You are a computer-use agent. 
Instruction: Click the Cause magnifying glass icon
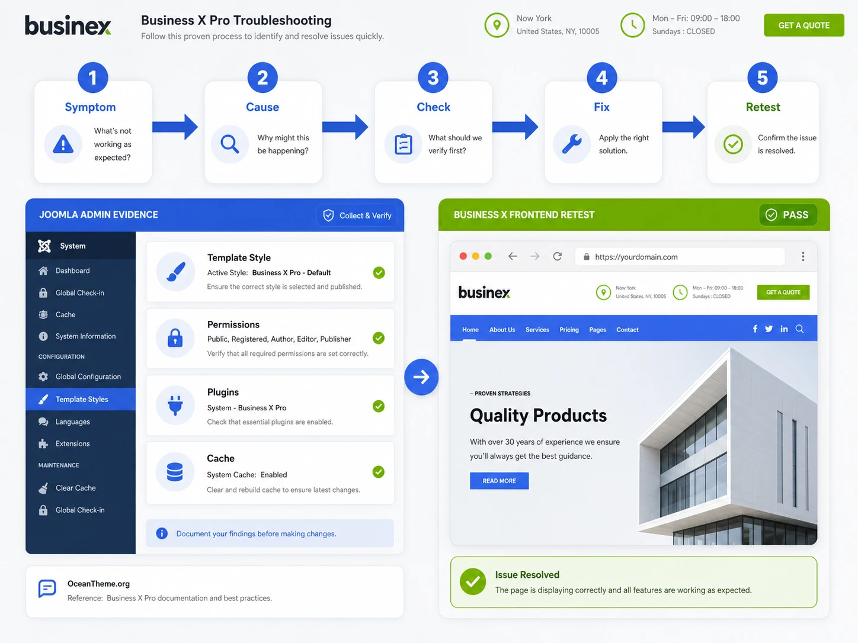pos(230,144)
